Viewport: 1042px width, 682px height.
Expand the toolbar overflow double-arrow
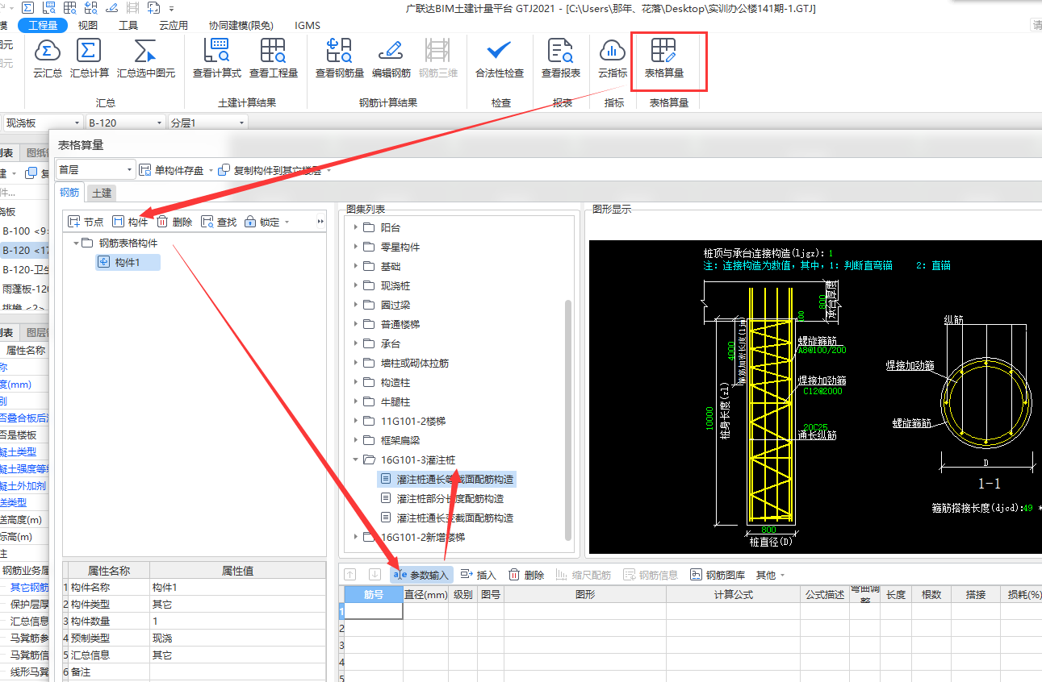pos(320,222)
